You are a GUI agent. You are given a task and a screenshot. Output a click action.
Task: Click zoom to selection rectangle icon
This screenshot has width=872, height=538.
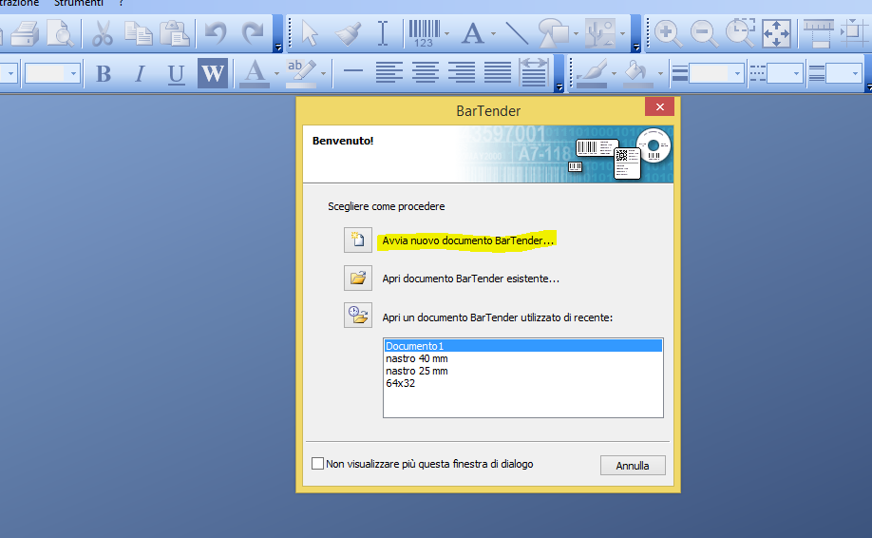point(741,32)
